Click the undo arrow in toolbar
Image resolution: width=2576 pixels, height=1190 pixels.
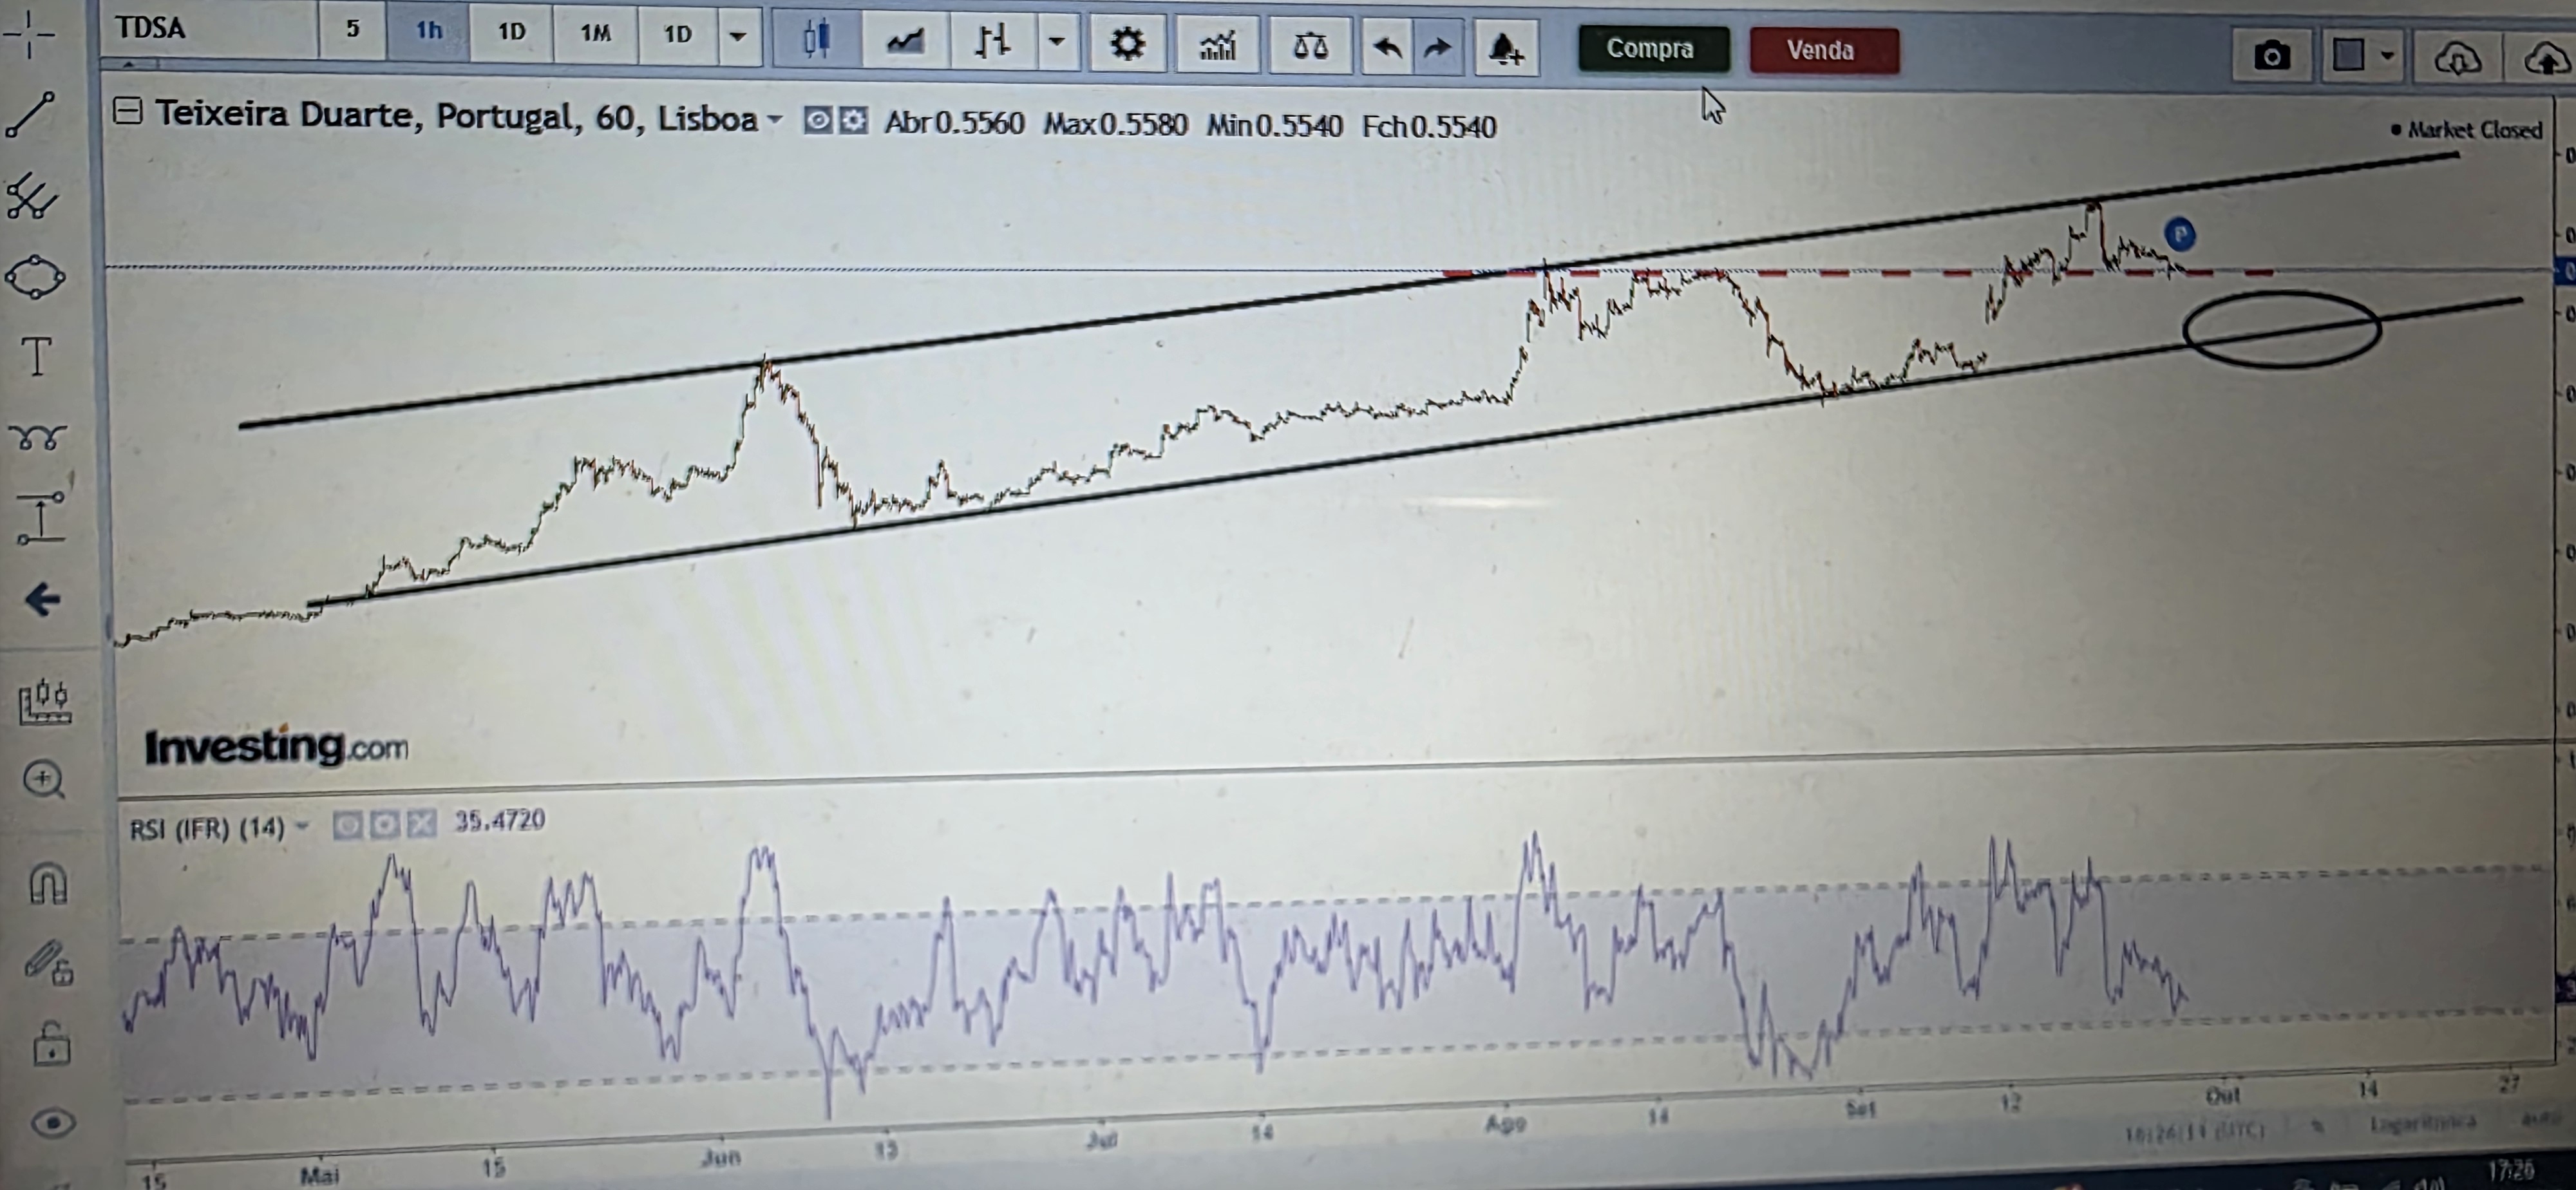[1386, 47]
